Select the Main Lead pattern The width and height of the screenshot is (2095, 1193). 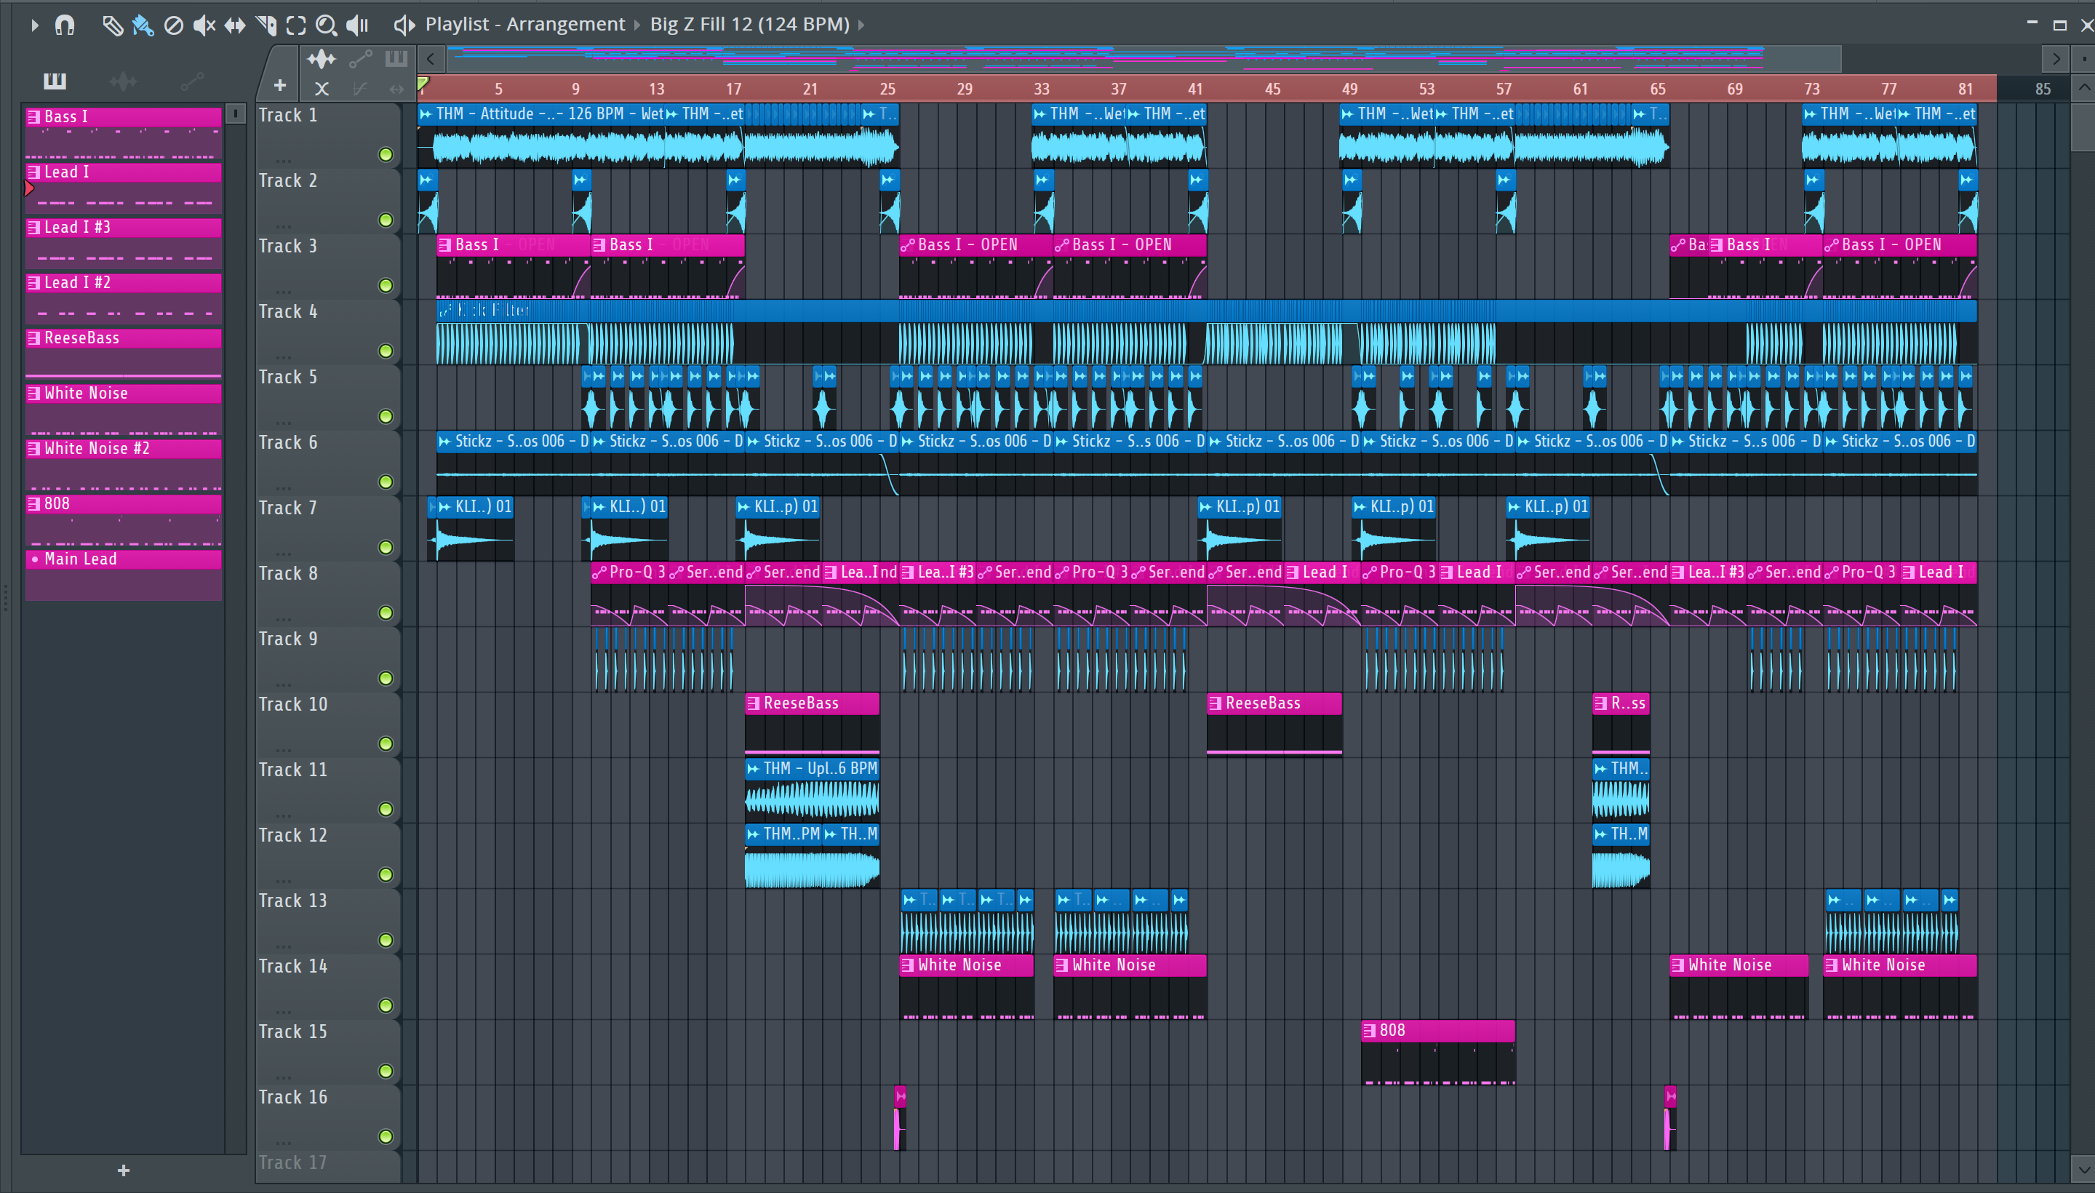124,575
